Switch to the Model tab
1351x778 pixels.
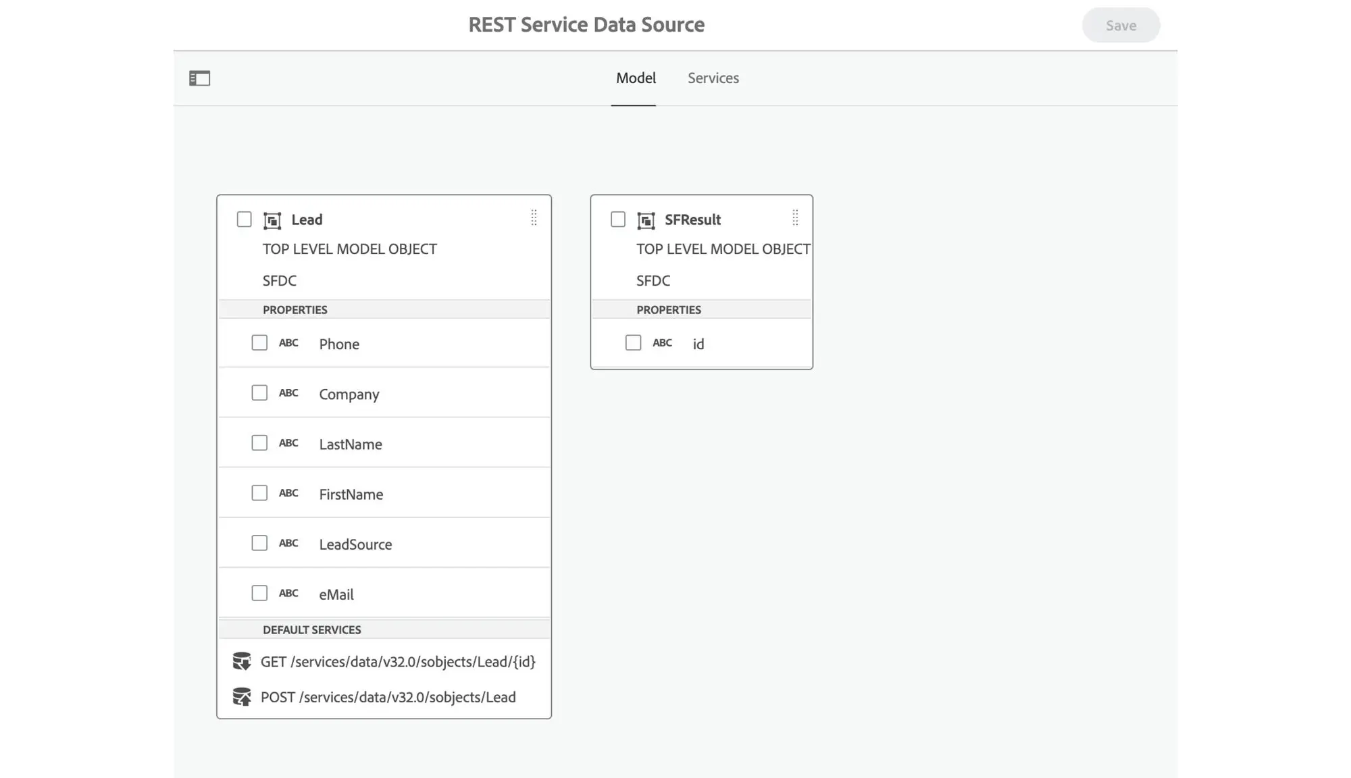[x=635, y=78]
